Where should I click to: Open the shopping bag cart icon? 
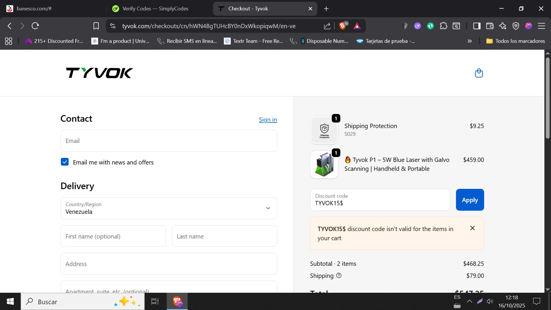[x=479, y=73]
